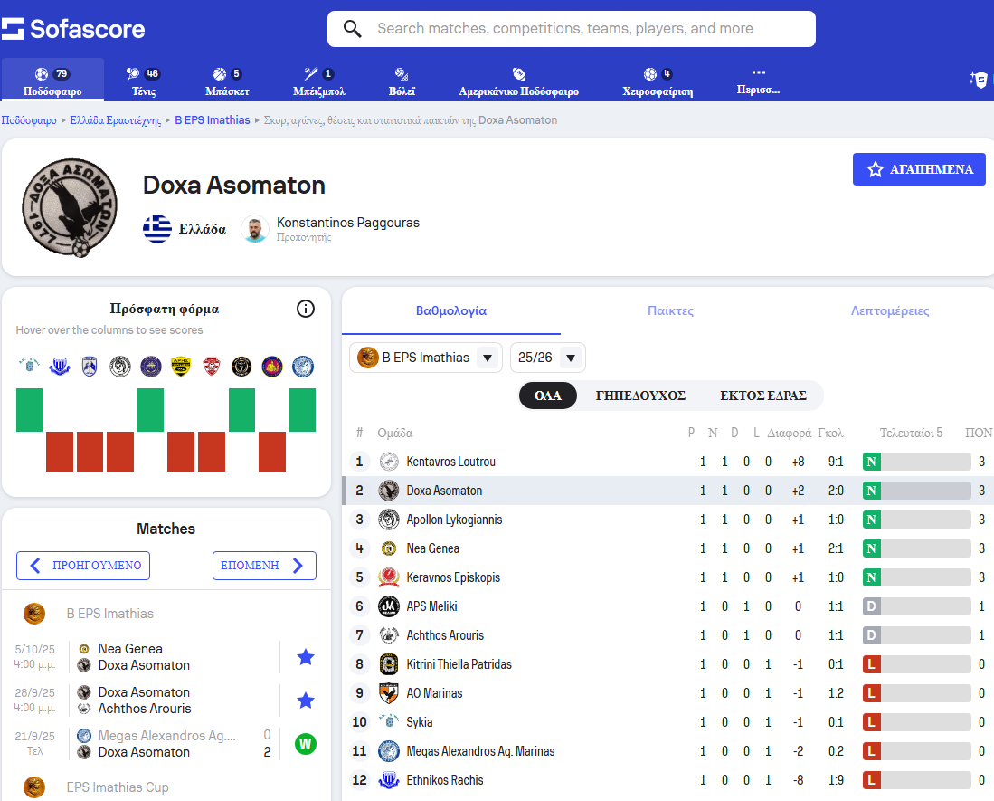Click the Sofascore logo
The width and height of the screenshot is (994, 801).
pos(73,29)
